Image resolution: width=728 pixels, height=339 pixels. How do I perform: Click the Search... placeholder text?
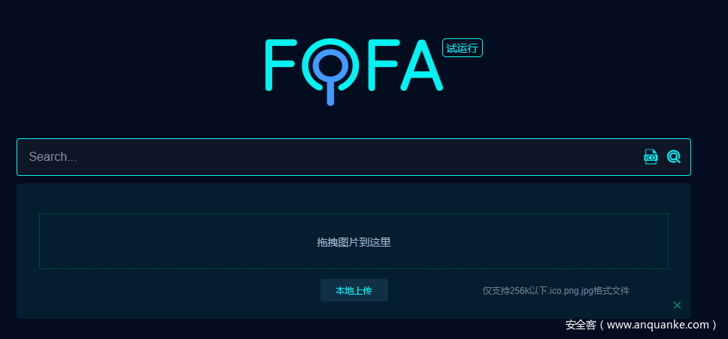53,157
